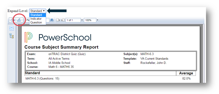
Task: Go to the previous page icon
Action: pos(58,20)
